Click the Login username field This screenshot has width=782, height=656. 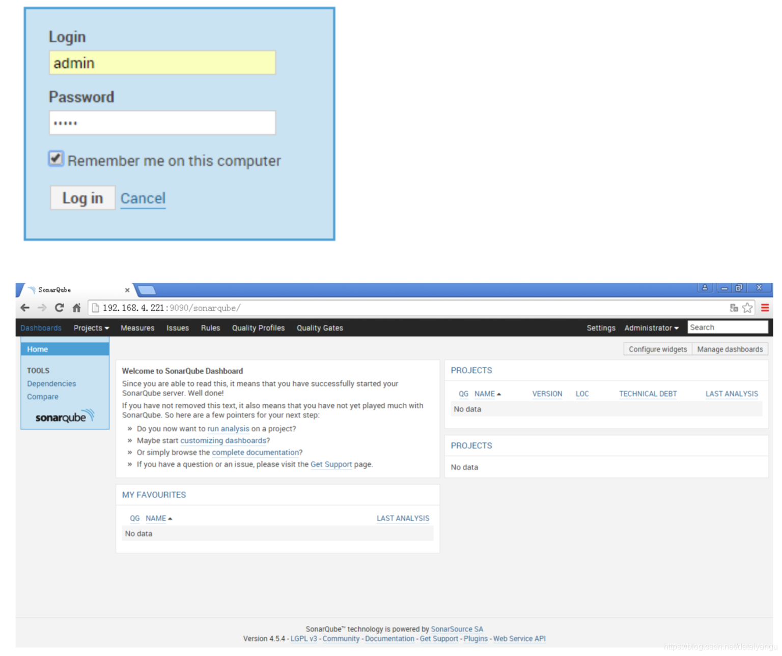click(162, 63)
